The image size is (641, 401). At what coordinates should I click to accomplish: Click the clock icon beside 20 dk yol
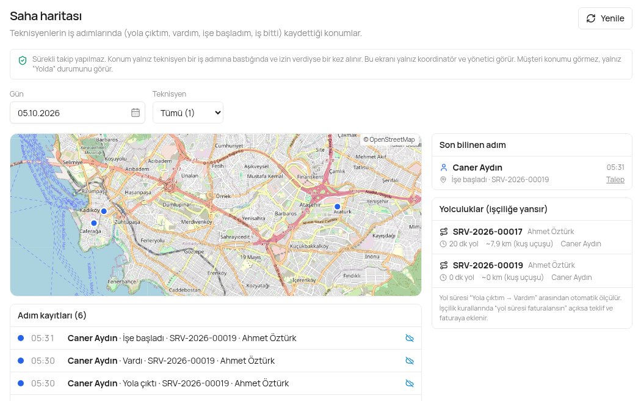pos(443,244)
